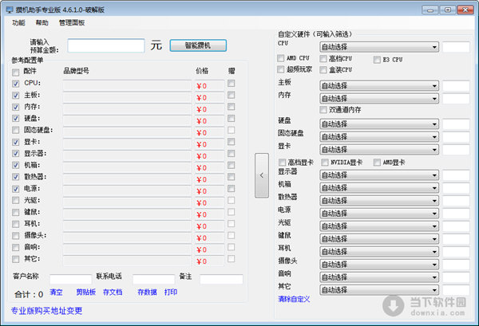Minimize the 攒机助手 window
479x326 pixels.
430,10
